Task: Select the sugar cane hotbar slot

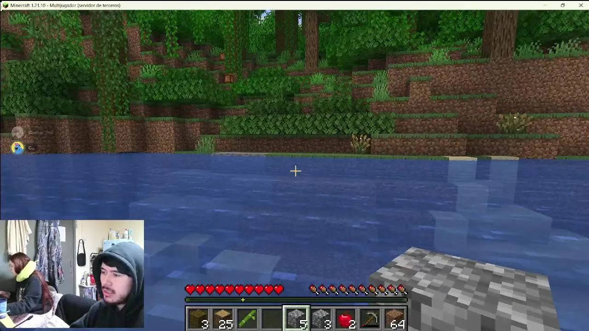Action: (247, 319)
